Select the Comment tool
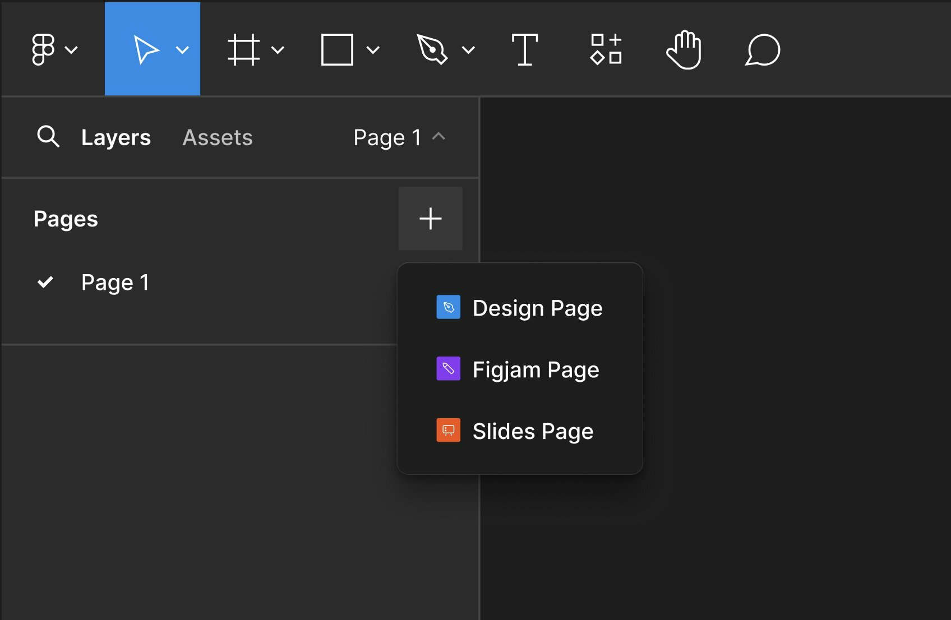 (x=763, y=50)
